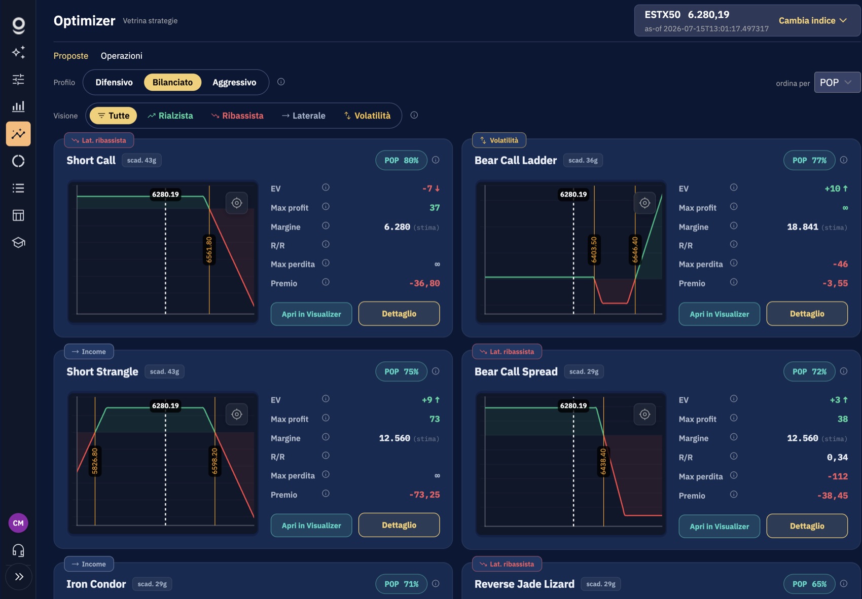Click the Reverse Jade Lizard strategy title
This screenshot has width=862, height=599.
[x=524, y=584]
